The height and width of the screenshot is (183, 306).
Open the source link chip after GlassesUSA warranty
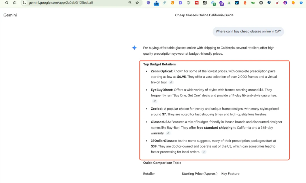point(168,133)
